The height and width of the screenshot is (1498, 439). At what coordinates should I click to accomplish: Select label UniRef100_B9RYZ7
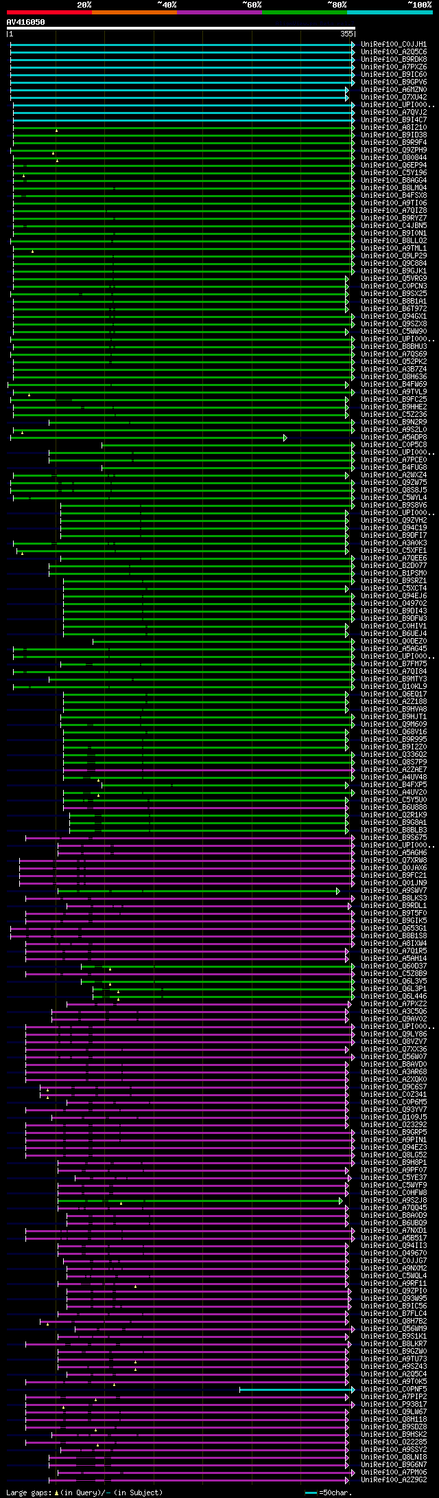394,218
